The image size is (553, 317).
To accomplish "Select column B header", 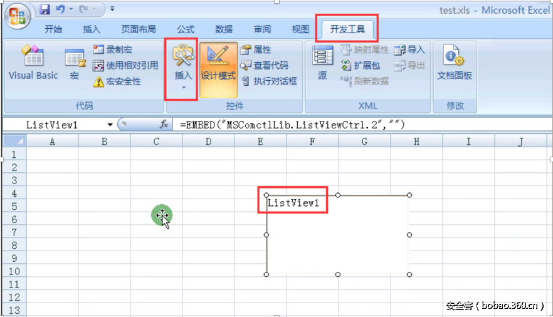I will (104, 141).
